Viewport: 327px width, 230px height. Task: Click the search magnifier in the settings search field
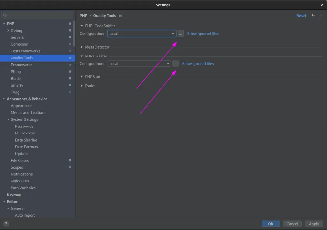tap(5, 15)
